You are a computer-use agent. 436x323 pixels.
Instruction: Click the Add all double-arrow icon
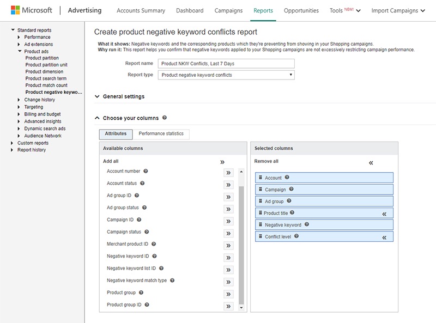[222, 162]
